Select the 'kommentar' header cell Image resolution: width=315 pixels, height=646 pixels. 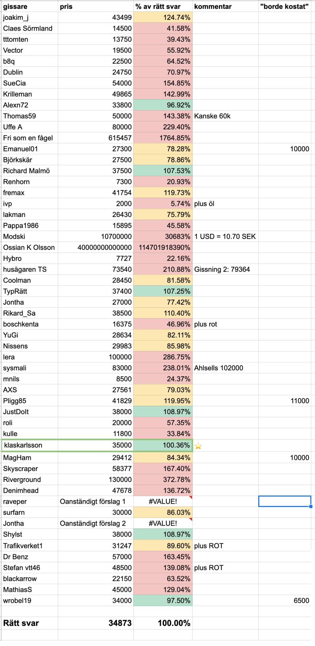click(225, 7)
